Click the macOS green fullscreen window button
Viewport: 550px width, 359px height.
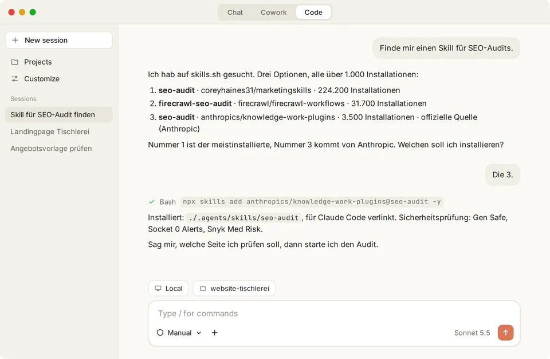point(33,12)
